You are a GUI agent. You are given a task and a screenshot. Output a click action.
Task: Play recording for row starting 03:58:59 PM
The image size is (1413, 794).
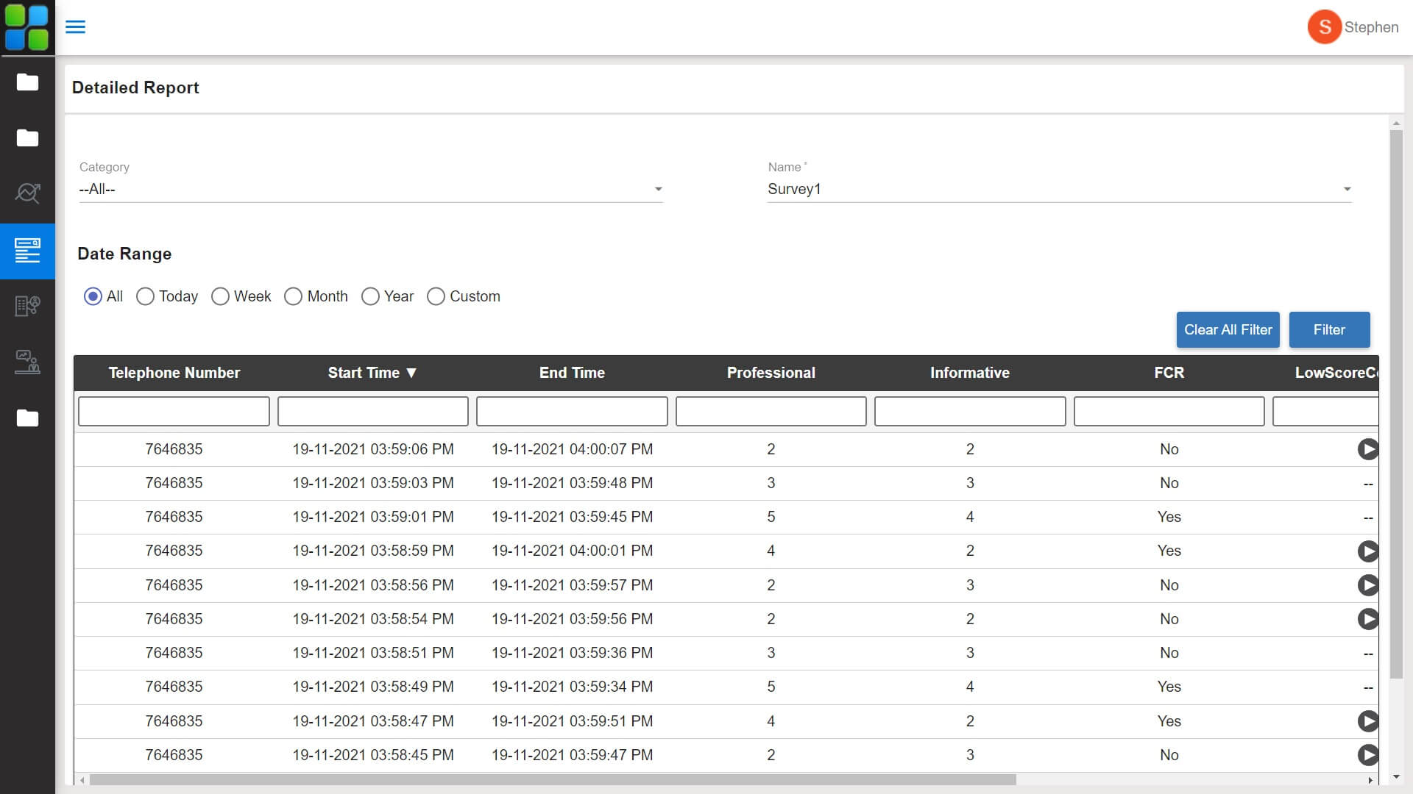pos(1367,551)
